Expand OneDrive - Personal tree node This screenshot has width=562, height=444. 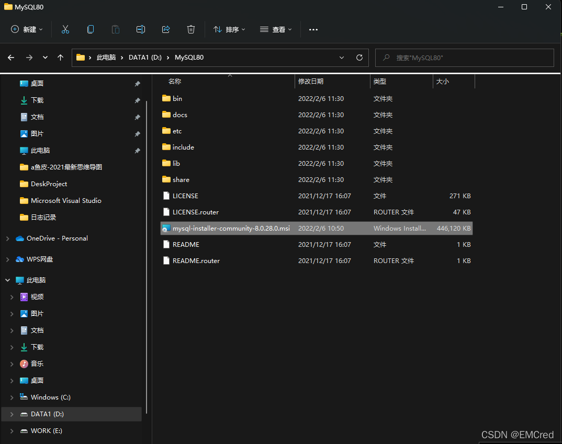click(x=7, y=238)
